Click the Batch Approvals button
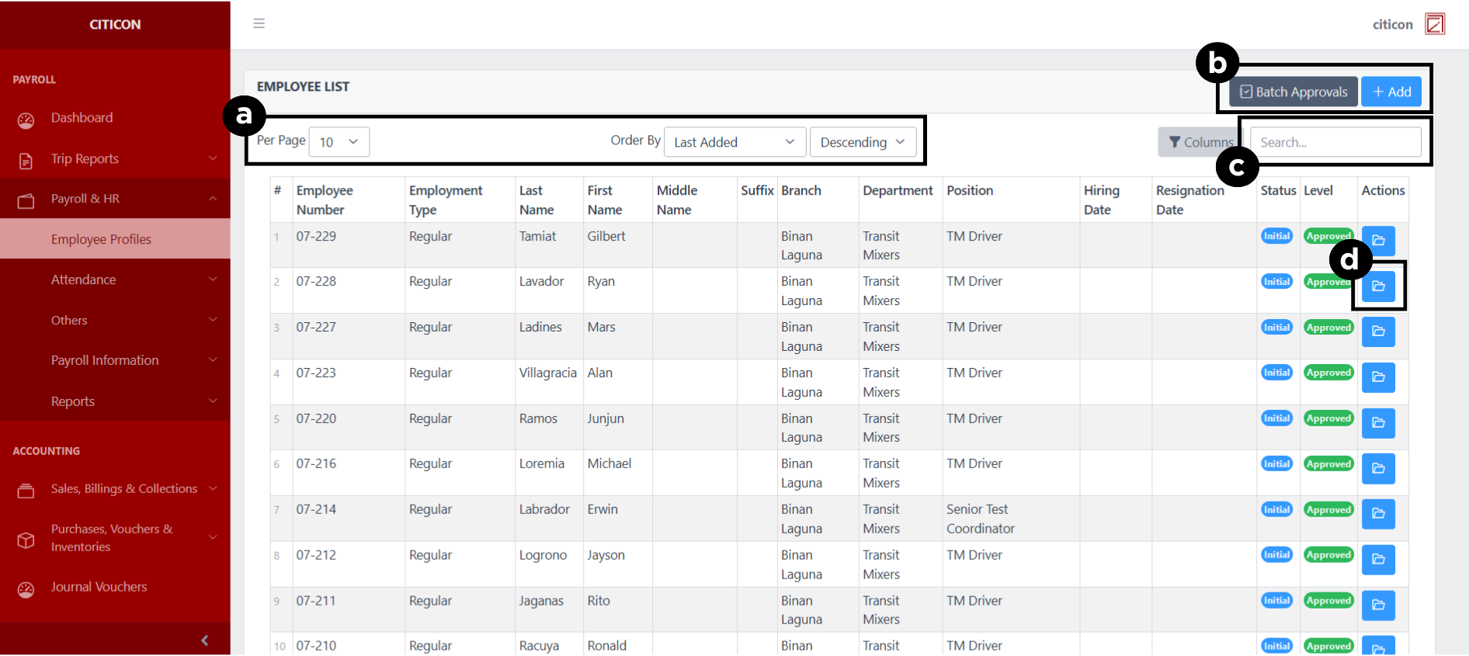The width and height of the screenshot is (1469, 656). click(x=1293, y=92)
